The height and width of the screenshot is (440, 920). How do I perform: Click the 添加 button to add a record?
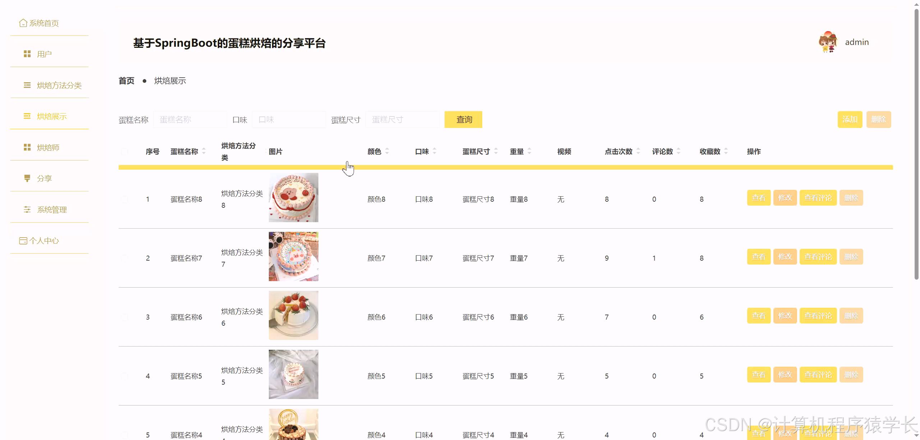point(850,119)
